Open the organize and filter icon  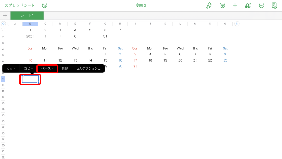click(222, 5)
